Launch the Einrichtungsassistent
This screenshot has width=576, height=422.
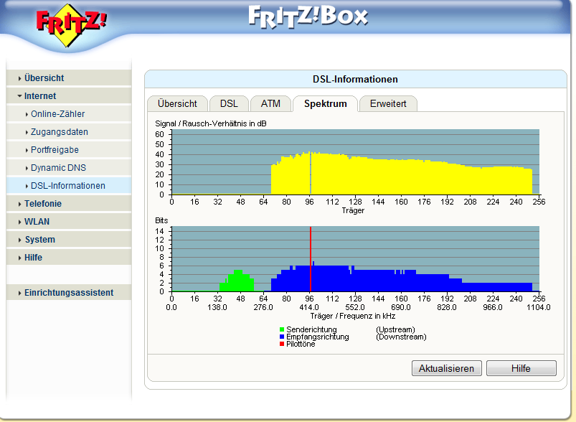(69, 293)
